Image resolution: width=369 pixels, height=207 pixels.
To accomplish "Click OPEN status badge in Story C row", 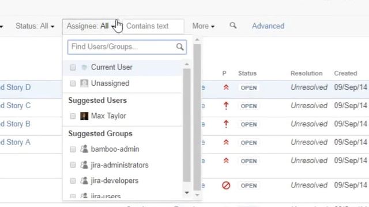I will (x=248, y=106).
